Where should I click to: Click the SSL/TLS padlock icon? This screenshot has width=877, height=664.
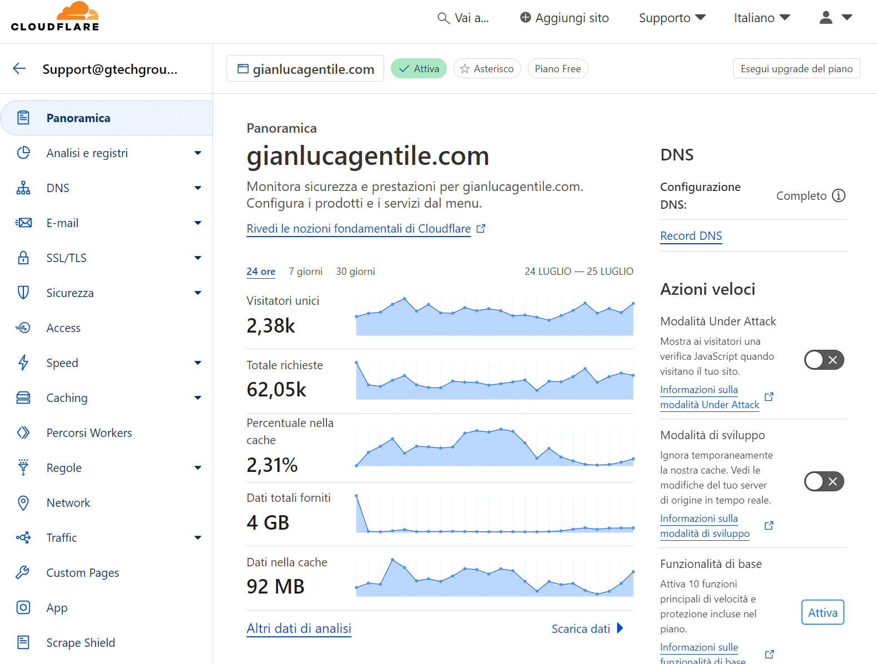23,258
